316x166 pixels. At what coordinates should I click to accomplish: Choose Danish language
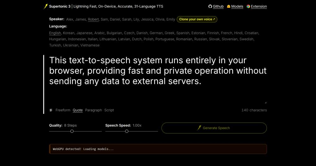click(x=142, y=33)
